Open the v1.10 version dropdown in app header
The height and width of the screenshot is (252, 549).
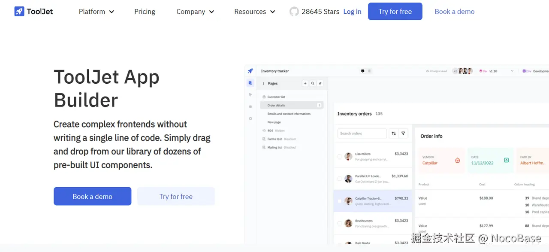(499, 71)
